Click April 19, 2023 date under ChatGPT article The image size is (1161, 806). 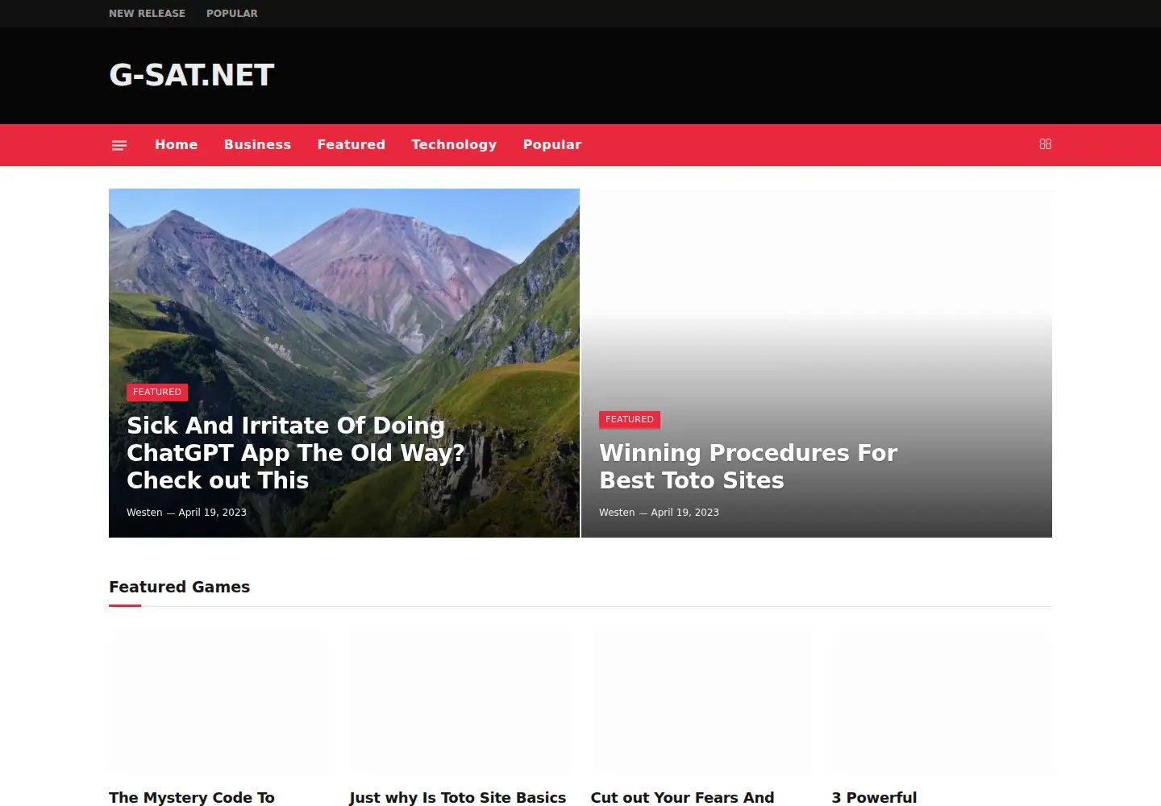coord(212,513)
